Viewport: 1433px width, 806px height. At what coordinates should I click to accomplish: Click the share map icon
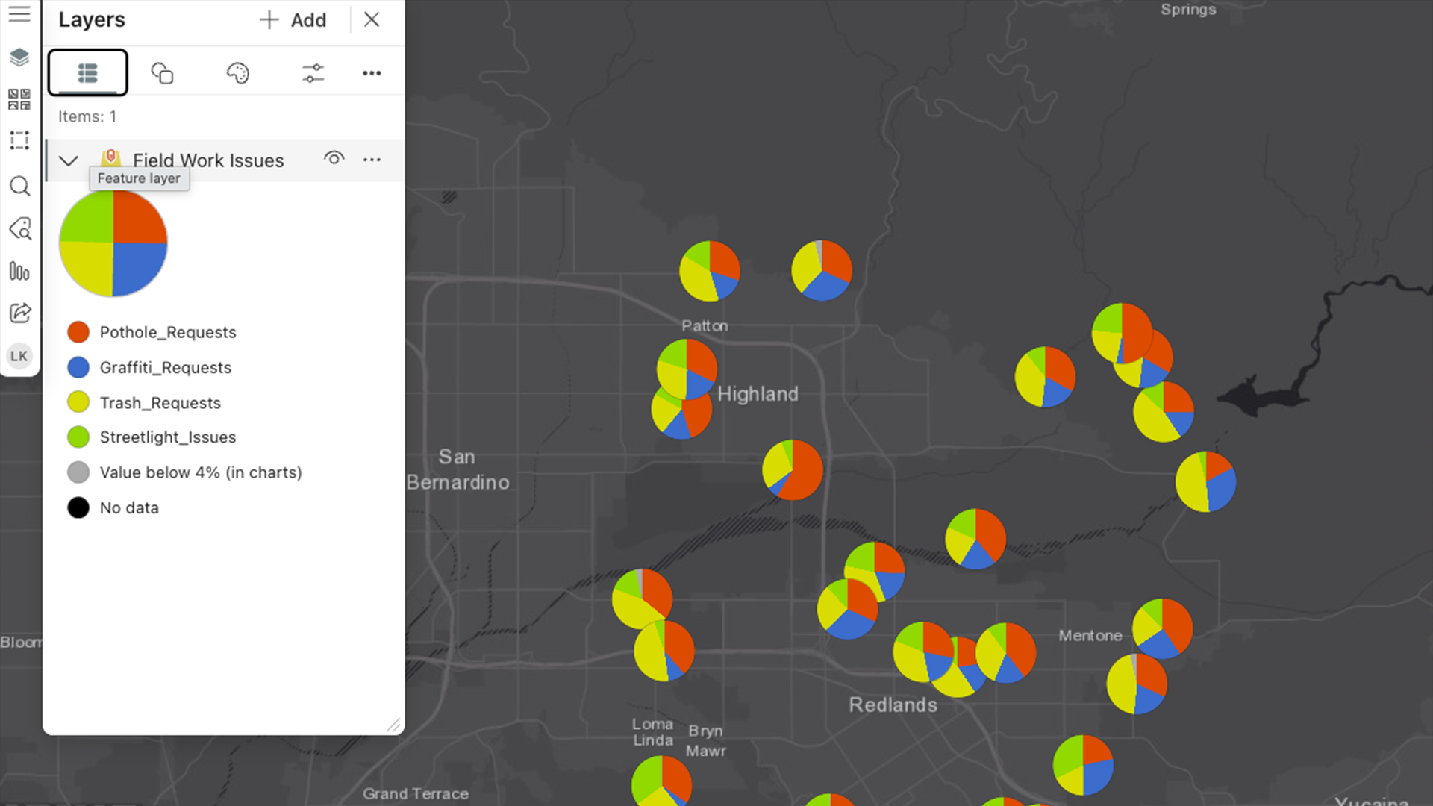tap(19, 313)
